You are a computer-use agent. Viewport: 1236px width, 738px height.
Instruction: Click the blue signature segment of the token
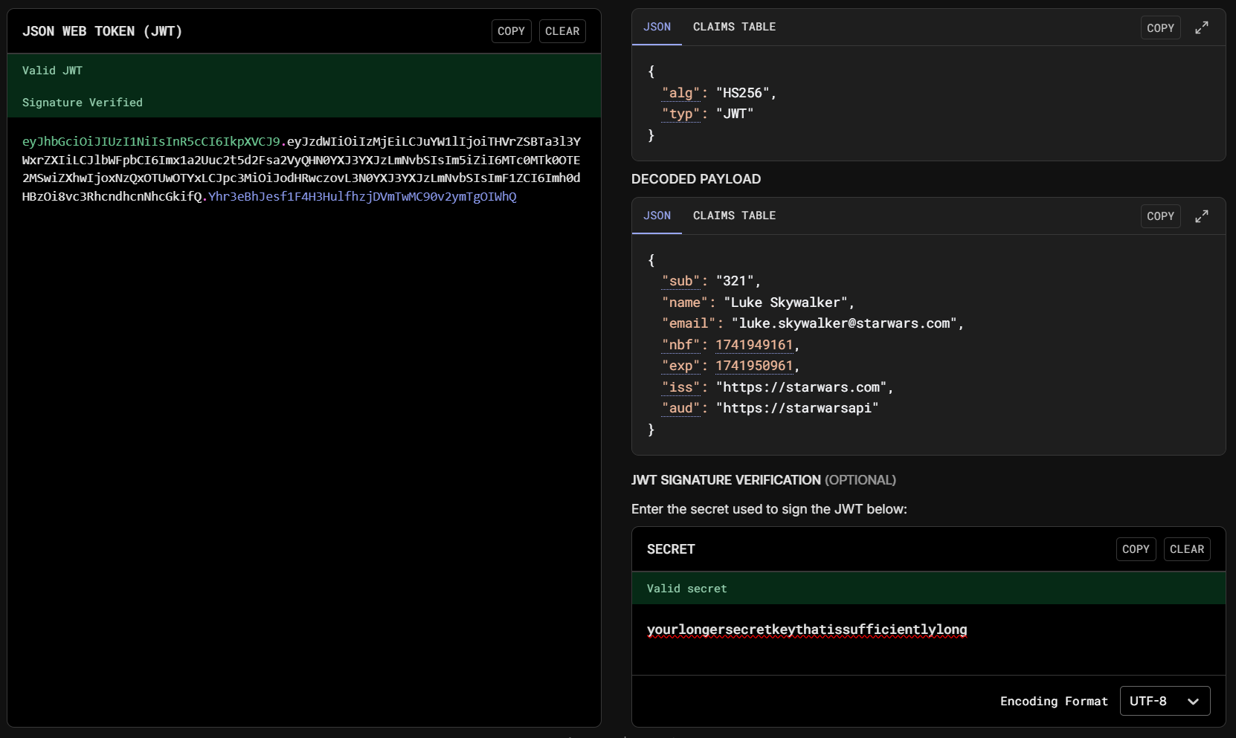362,196
